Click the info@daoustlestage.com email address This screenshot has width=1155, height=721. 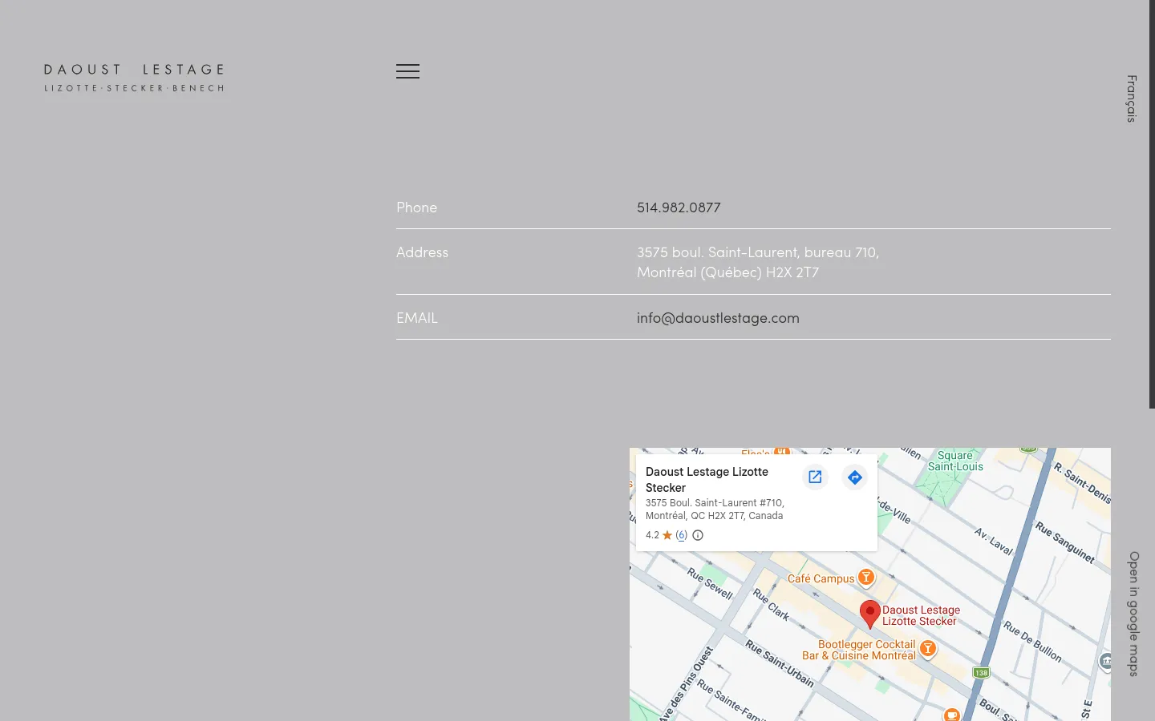718,318
